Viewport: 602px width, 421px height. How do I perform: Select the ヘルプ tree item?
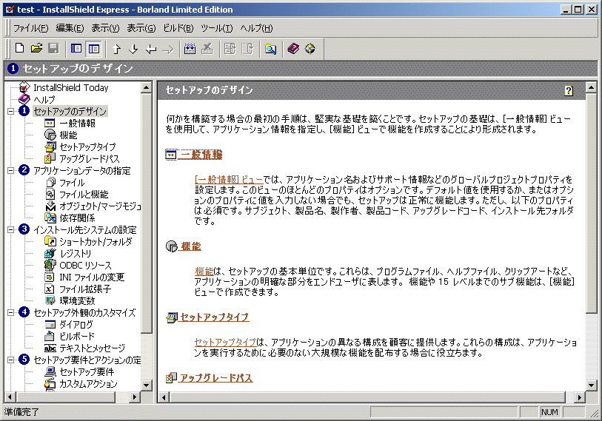point(44,99)
